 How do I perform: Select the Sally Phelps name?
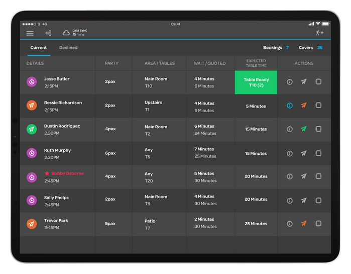pos(56,198)
